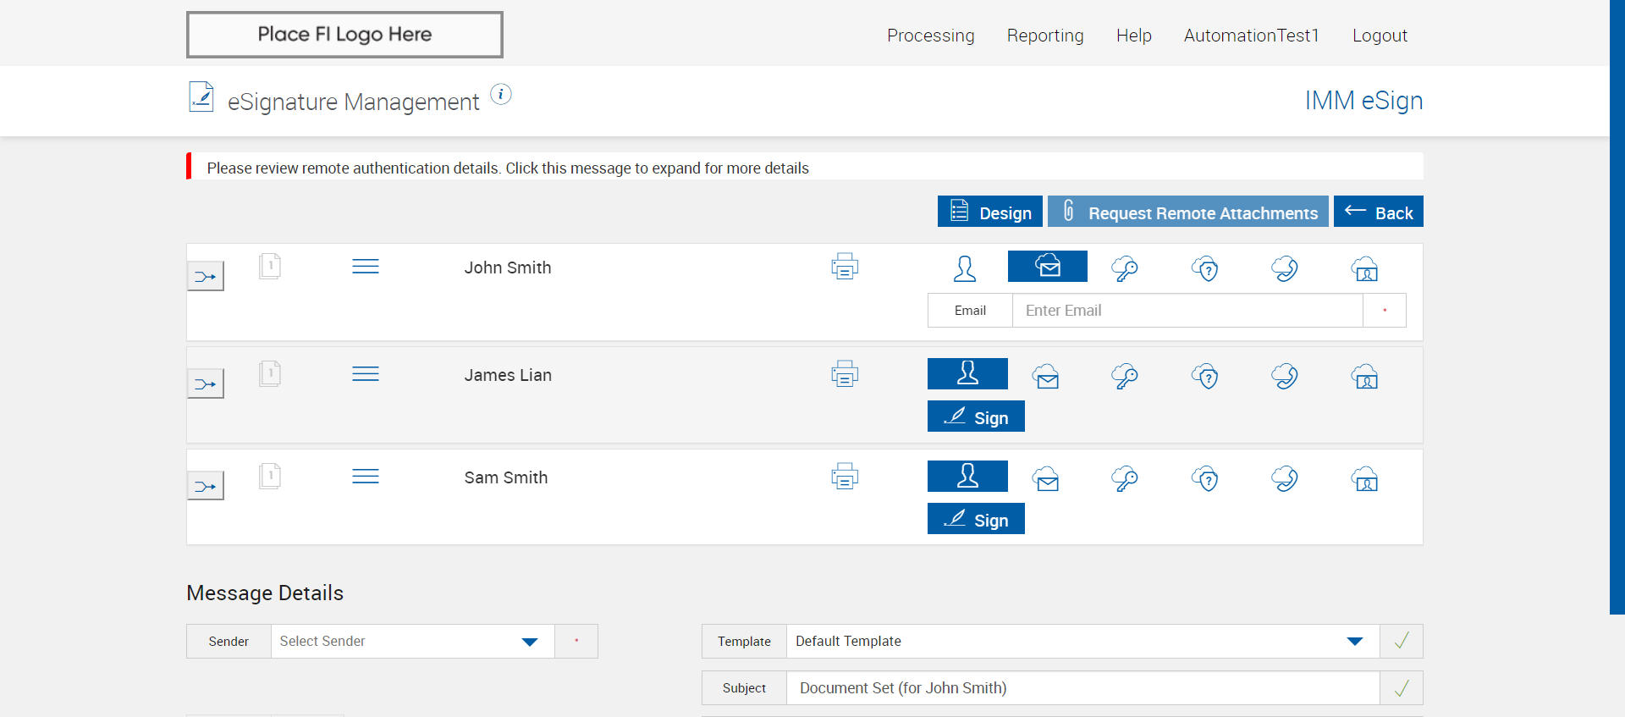Screen dimensions: 1625x717
Task: Click Request Remote Attachments button
Action: click(x=1188, y=212)
